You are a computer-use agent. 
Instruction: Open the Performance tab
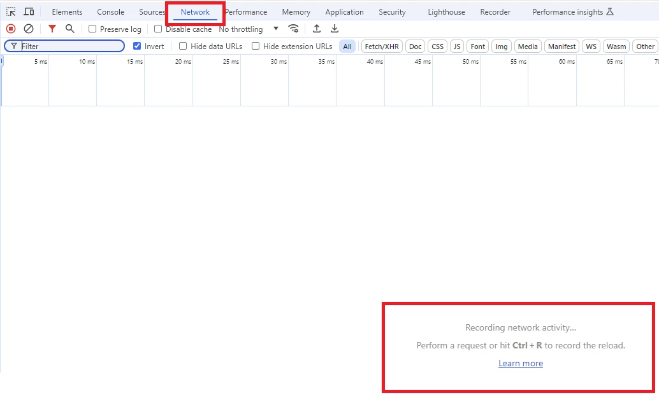[x=246, y=12]
